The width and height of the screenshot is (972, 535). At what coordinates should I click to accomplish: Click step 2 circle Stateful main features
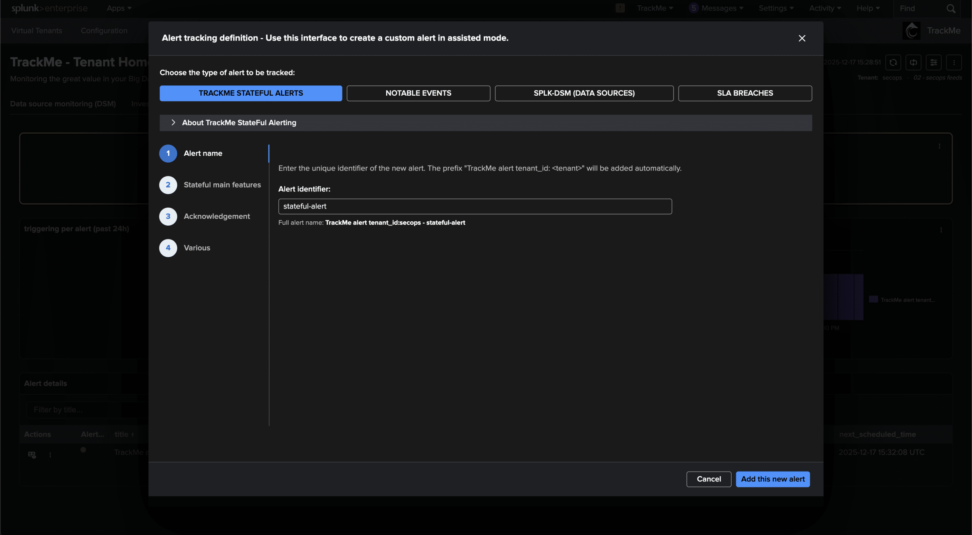pyautogui.click(x=168, y=185)
